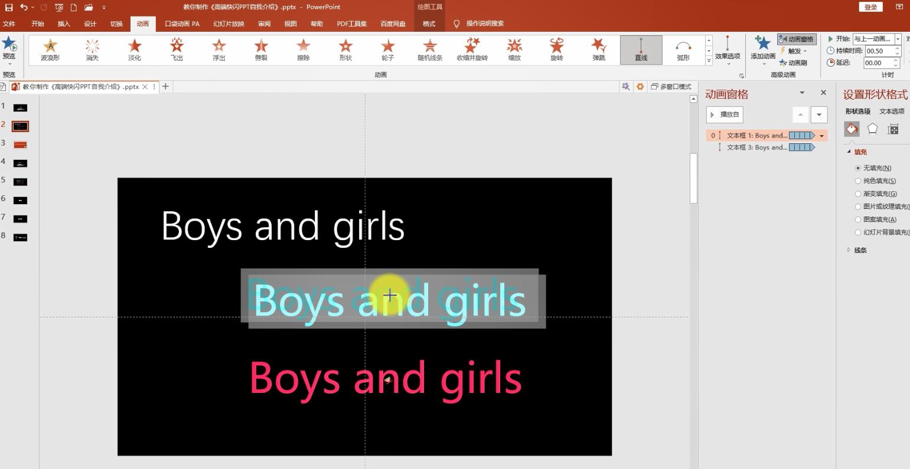This screenshot has width=910, height=469.
Task: Open the 幻灯片放映 (Slide Show) tab
Action: pyautogui.click(x=229, y=24)
